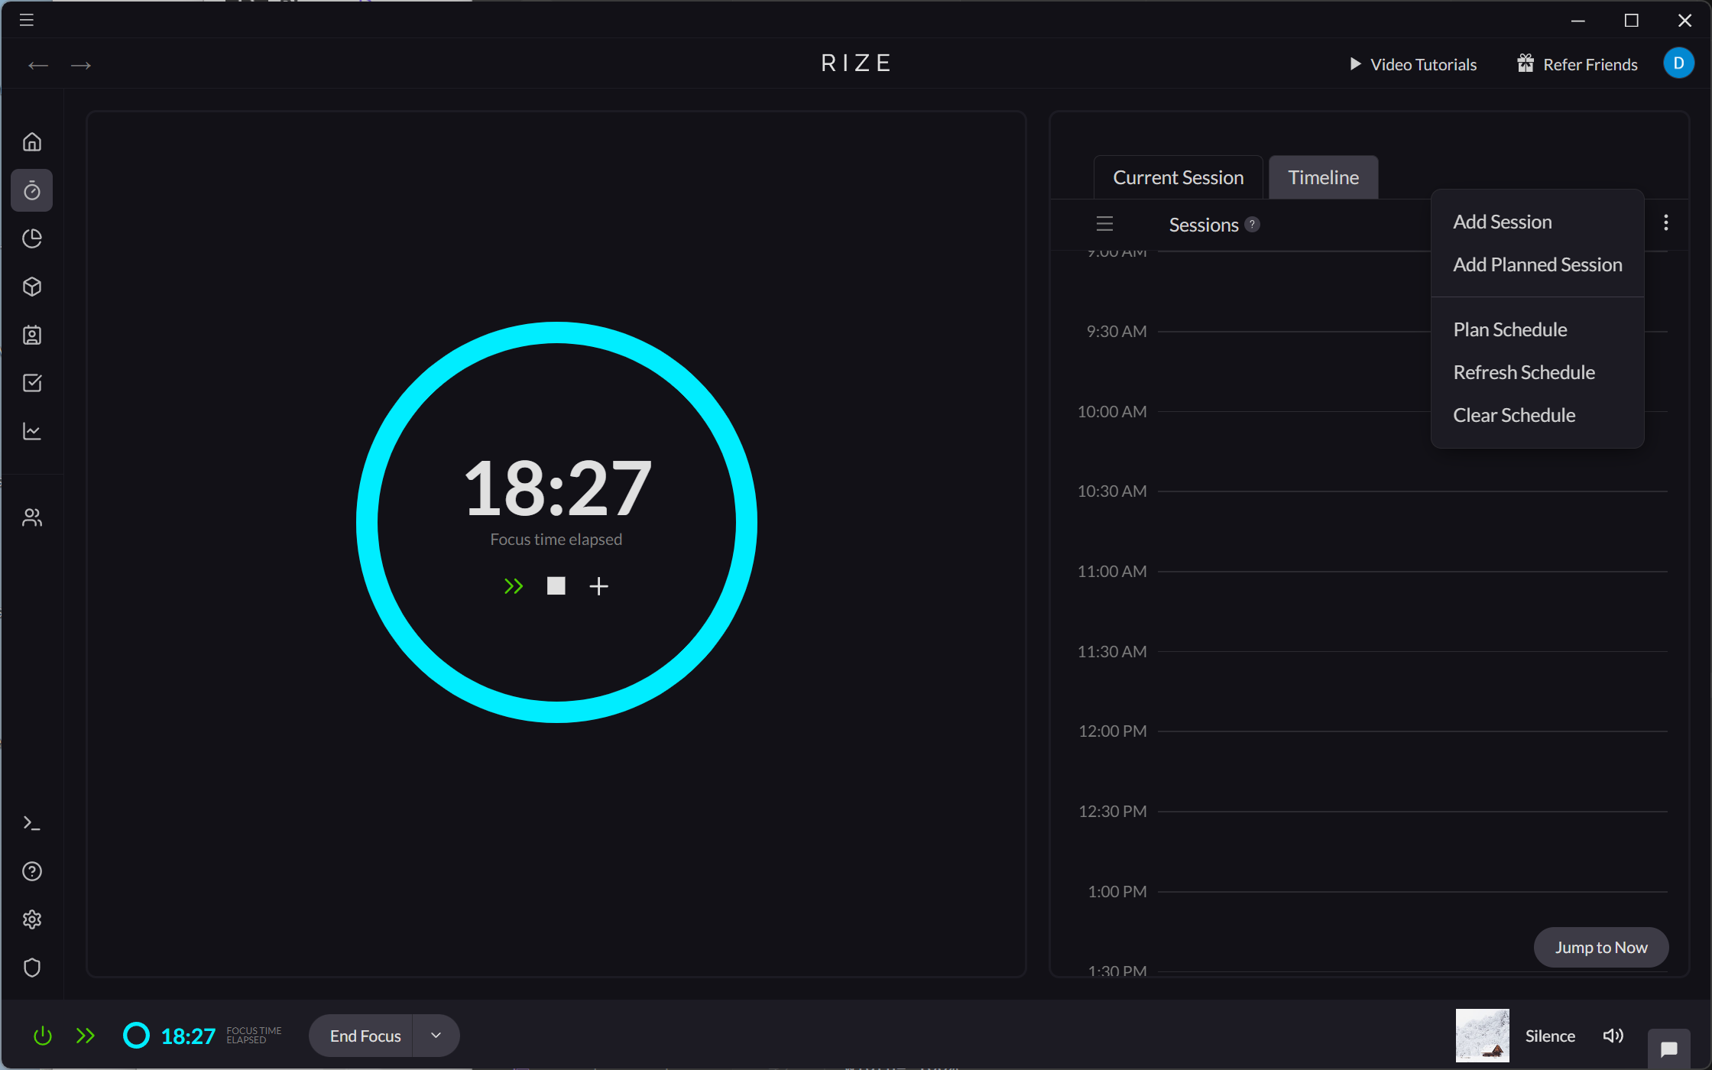
Task: Open the shield privacy icon at sidebar bottom
Action: [x=31, y=968]
